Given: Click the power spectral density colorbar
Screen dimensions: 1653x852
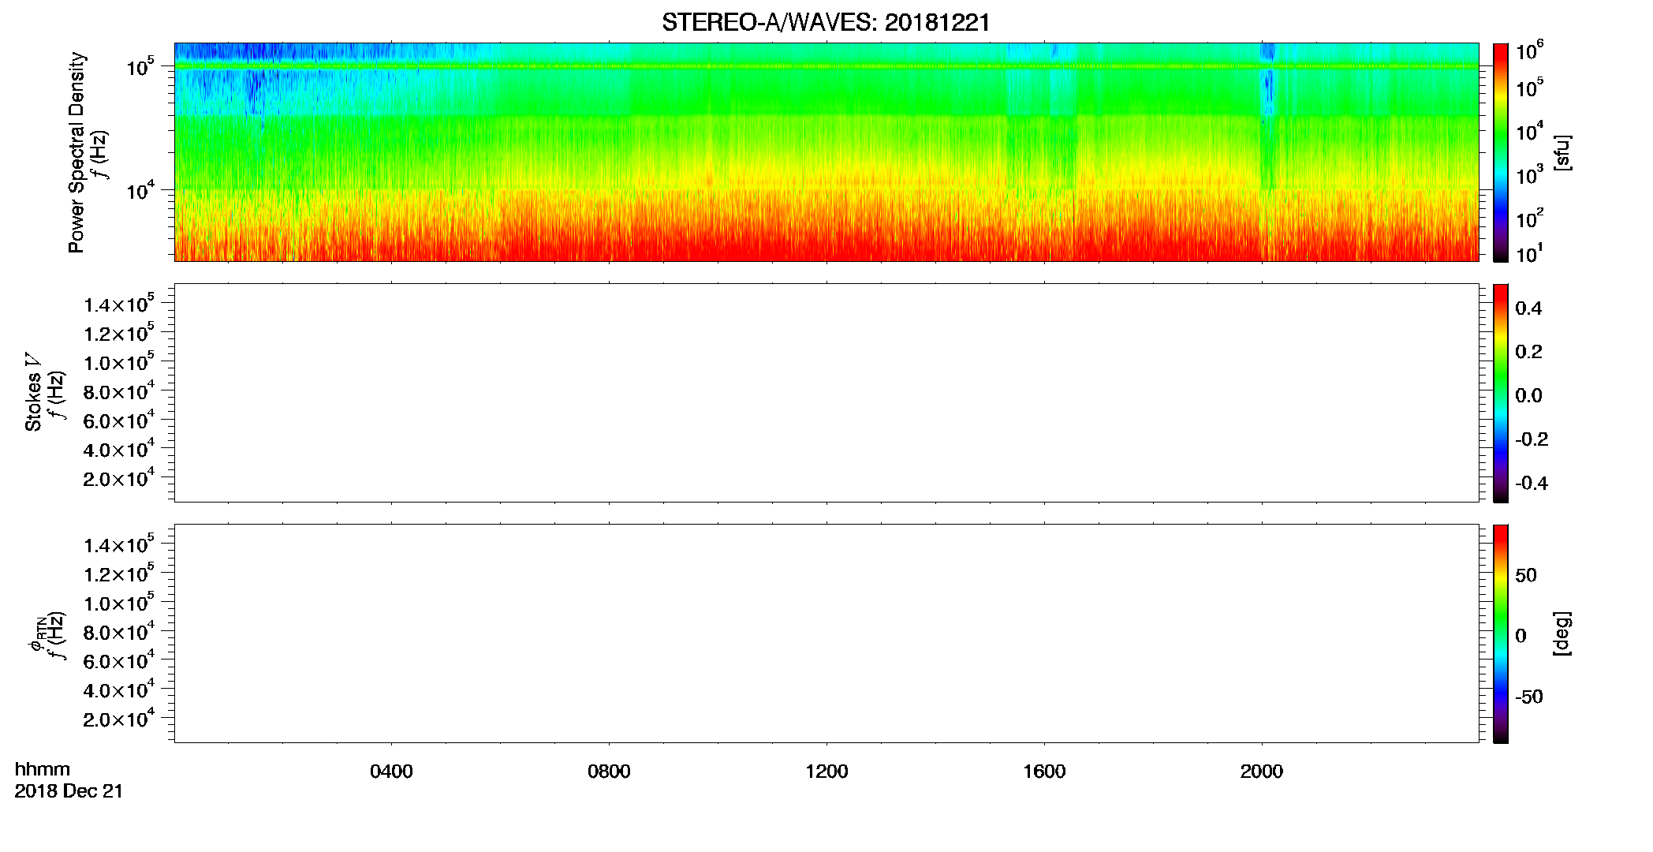Looking at the screenshot, I should [1500, 152].
